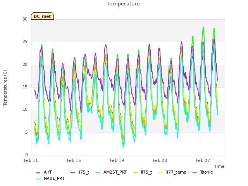Click the 15 y-axis tick label
Viewport: 248px width, 186px height.
pos(25,87)
